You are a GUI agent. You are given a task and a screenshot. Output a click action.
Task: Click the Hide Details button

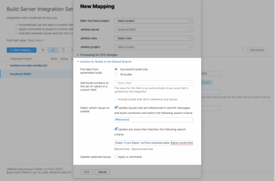255,50
